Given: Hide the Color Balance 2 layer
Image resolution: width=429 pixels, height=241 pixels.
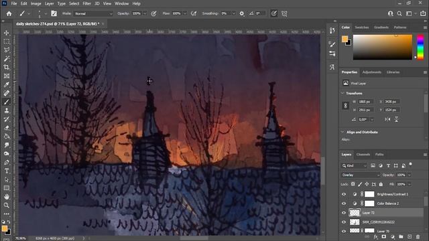Looking at the screenshot, I should click(344, 204).
